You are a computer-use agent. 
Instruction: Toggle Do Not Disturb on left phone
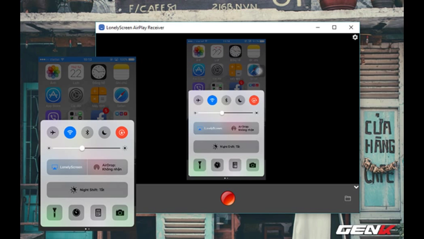(104, 132)
